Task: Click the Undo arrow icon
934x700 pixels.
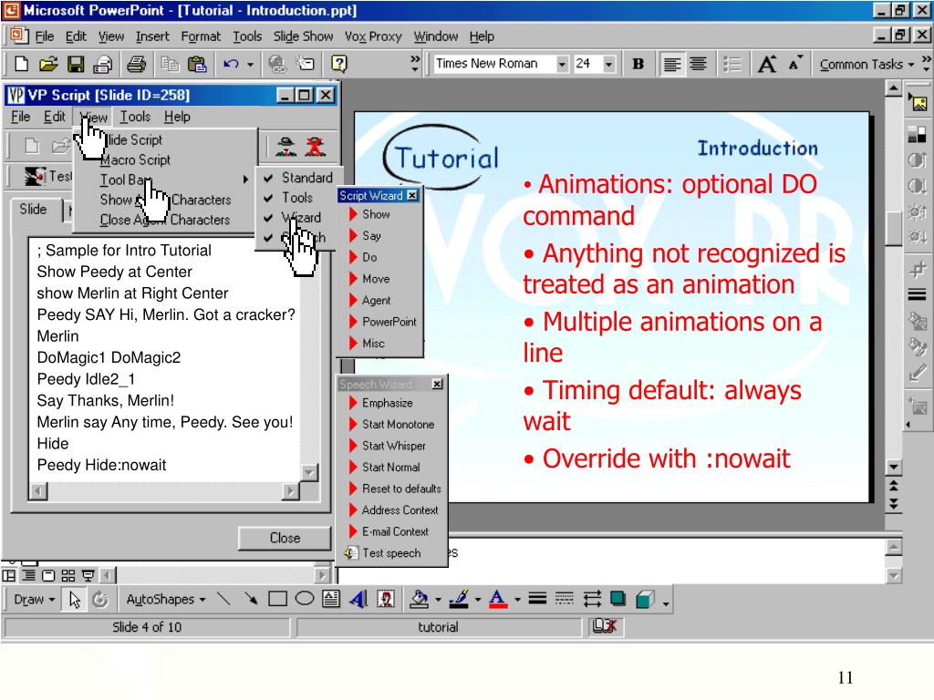Action: click(231, 64)
